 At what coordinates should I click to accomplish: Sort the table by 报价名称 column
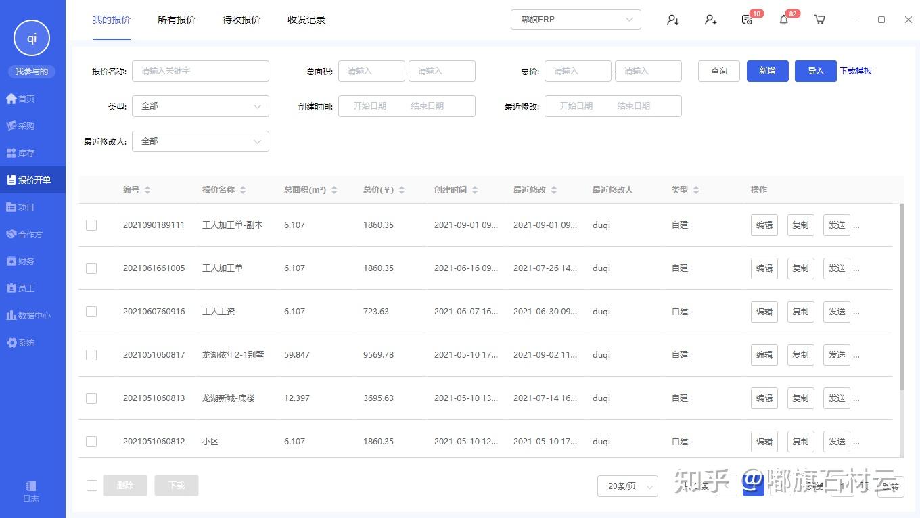click(x=243, y=190)
